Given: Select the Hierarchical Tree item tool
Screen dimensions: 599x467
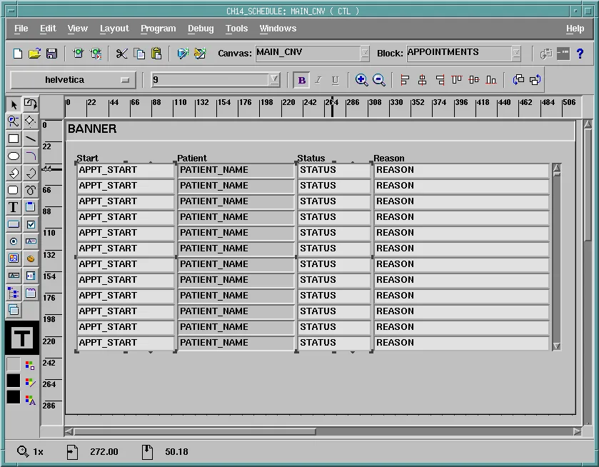Looking at the screenshot, I should (14, 293).
